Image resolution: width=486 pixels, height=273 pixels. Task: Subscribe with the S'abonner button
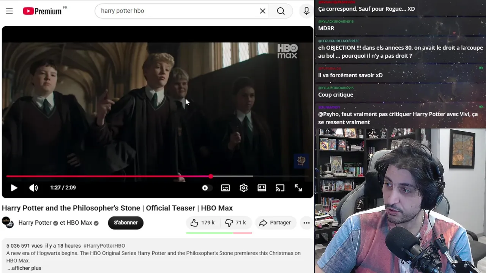[126, 223]
